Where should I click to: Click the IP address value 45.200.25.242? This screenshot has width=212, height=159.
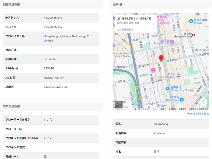(x=53, y=18)
